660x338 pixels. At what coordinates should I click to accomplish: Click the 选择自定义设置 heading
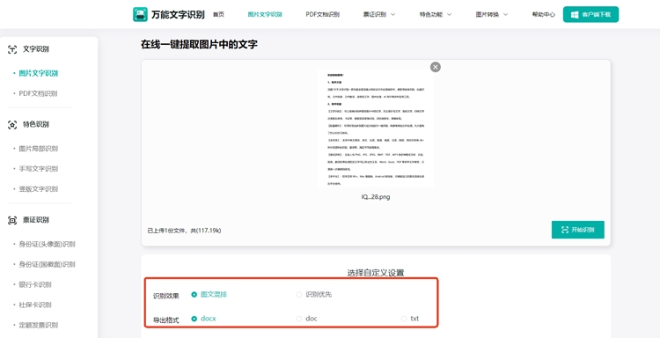pos(376,273)
